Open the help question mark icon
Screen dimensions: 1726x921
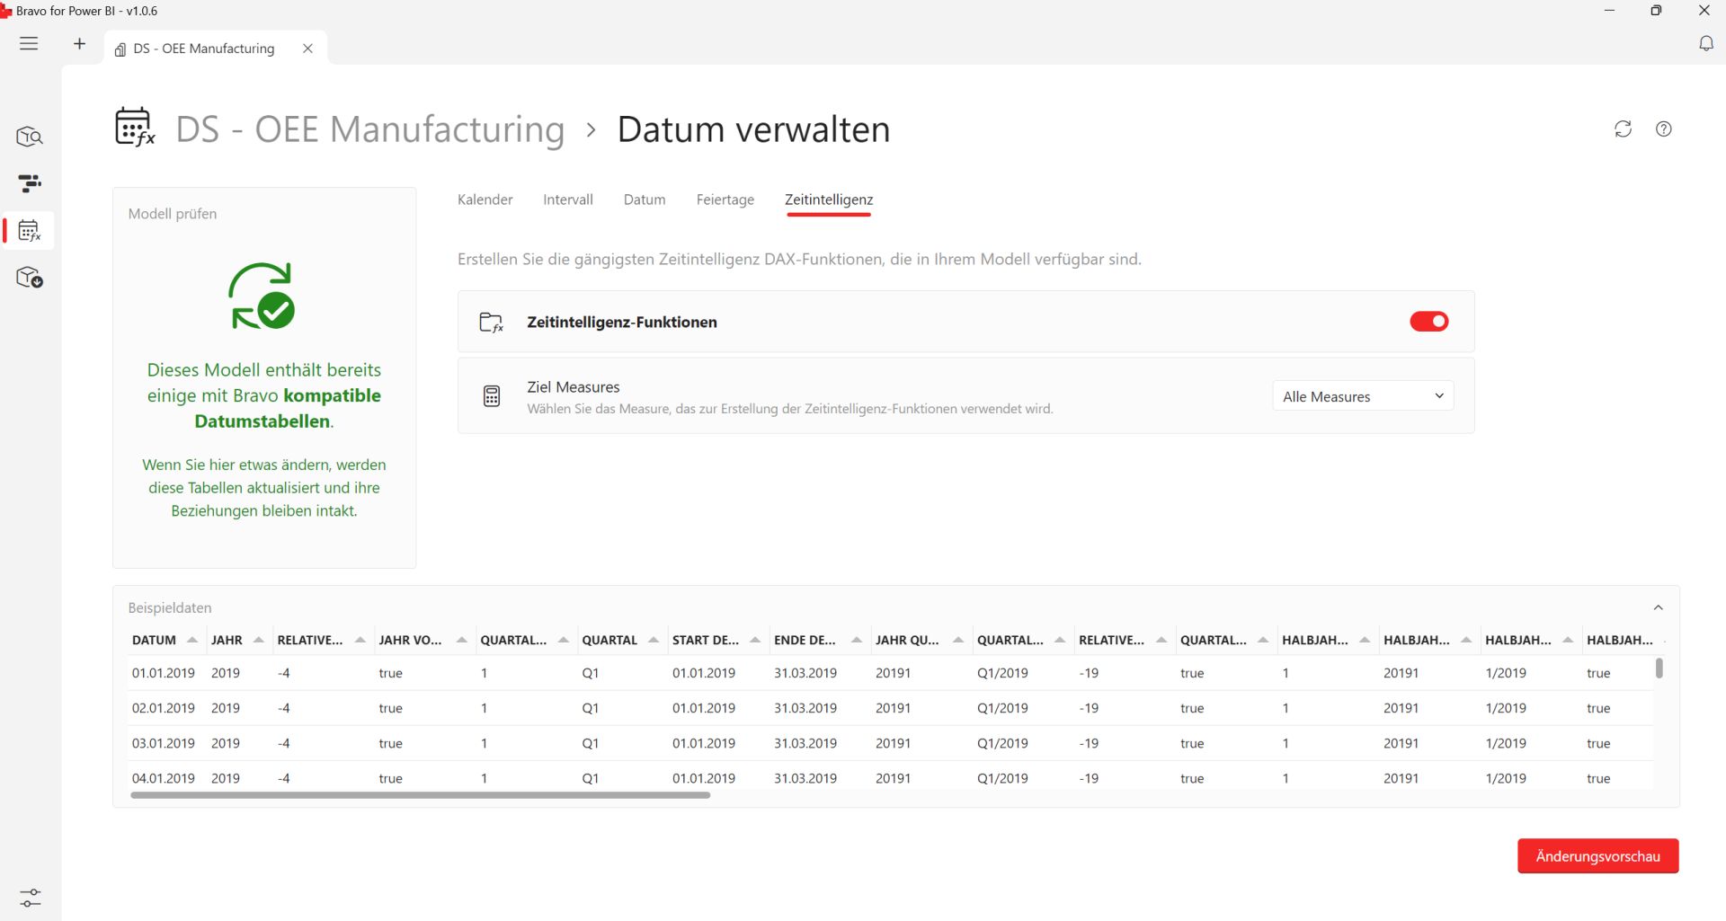tap(1664, 128)
